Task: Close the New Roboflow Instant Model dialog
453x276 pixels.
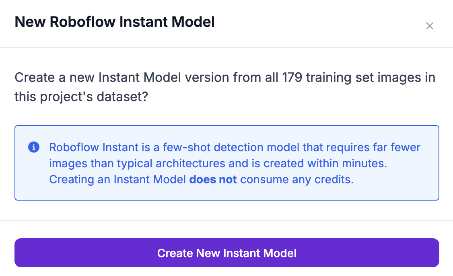Action: (430, 26)
